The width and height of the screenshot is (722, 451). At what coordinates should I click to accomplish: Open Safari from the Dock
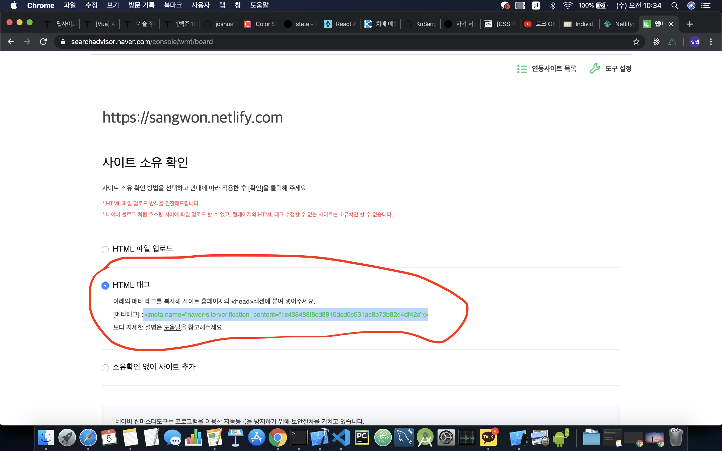click(88, 437)
